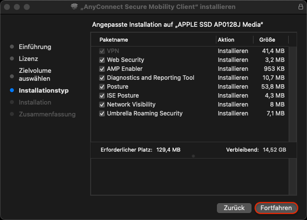Select the Installationstyp step
The width and height of the screenshot is (307, 220).
tap(44, 91)
